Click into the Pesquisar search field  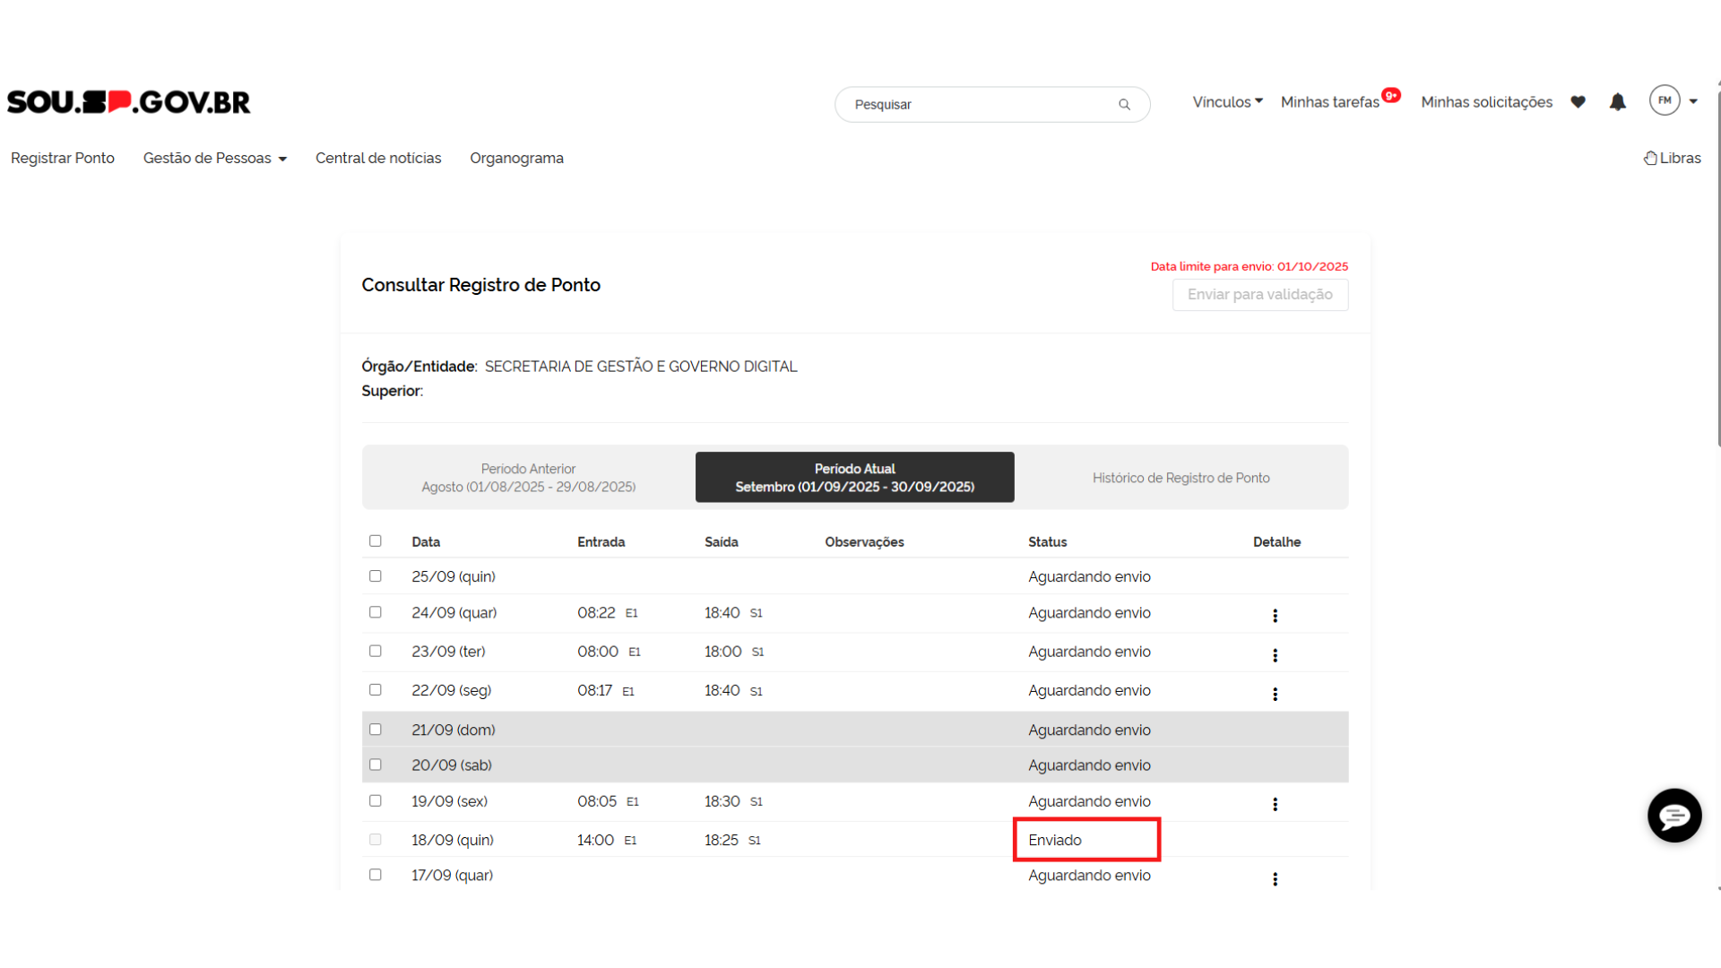pos(977,105)
